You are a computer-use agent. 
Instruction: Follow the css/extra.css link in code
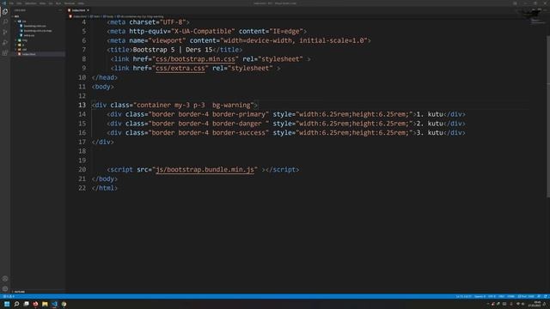coord(180,68)
